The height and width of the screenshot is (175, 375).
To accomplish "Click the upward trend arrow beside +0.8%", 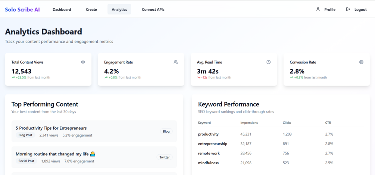I will [x=106, y=78].
